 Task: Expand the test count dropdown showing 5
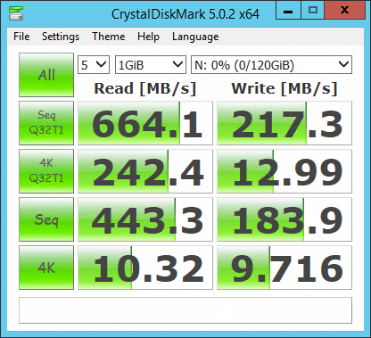click(x=94, y=65)
